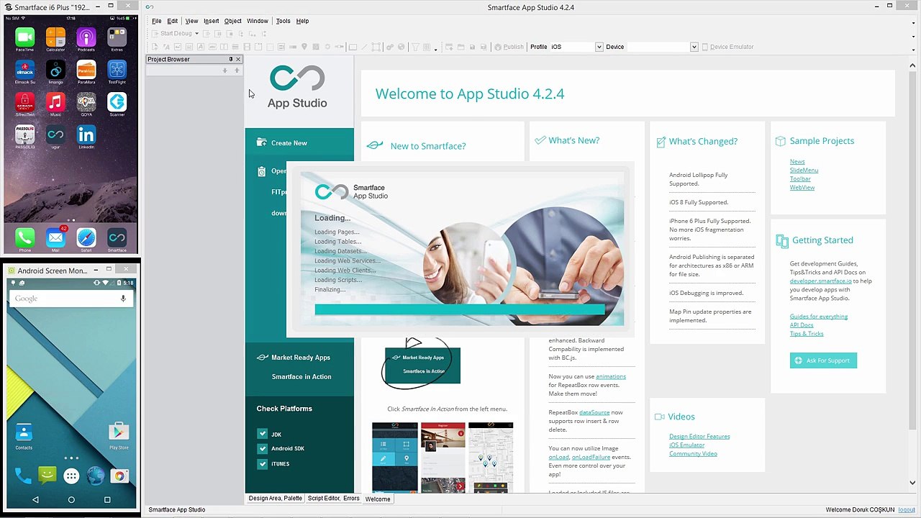The image size is (921, 518).
Task: Toggle the iTunes platform checkbox
Action: [263, 464]
